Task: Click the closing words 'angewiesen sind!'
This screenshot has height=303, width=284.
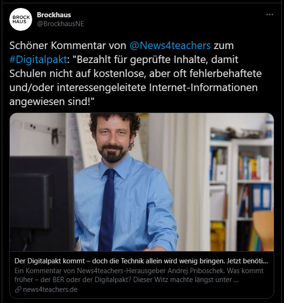Action: click(52, 101)
